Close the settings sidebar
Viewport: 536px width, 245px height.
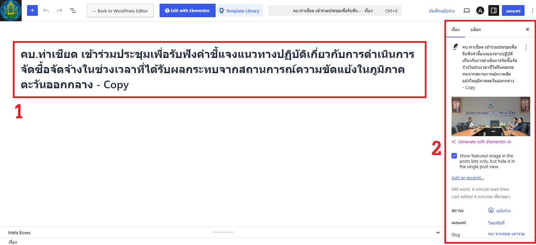[x=528, y=29]
